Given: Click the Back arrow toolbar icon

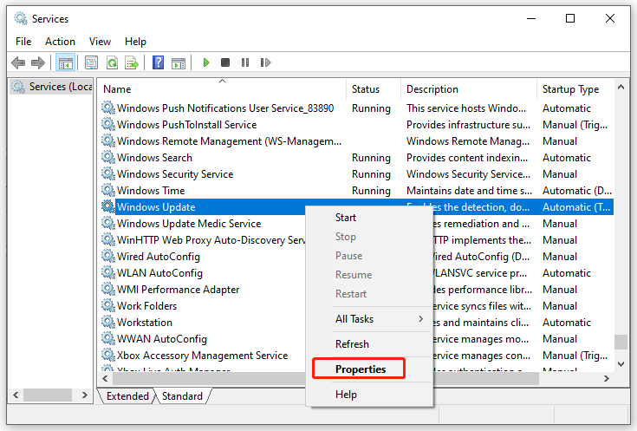Looking at the screenshot, I should point(18,62).
